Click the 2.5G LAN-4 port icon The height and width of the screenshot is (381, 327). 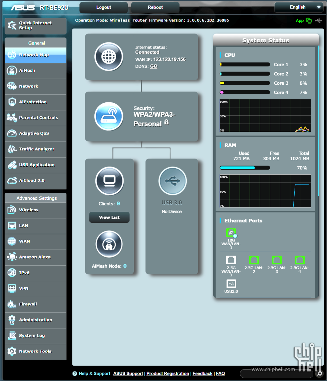[x=300, y=260]
